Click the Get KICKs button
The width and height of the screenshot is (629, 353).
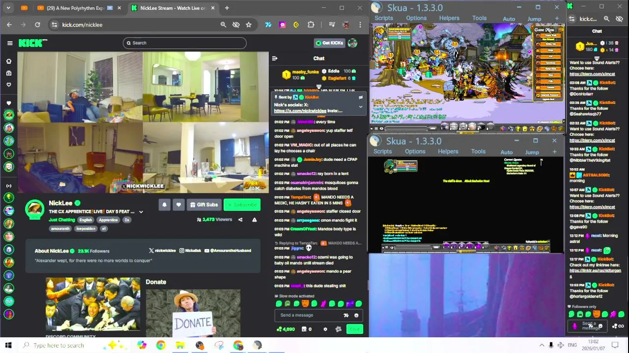point(329,43)
